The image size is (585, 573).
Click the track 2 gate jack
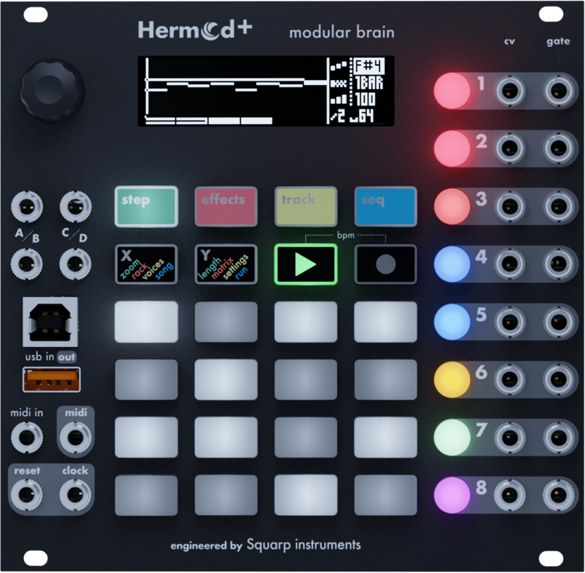558,149
